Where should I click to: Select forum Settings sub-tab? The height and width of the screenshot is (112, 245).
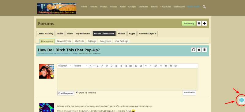click(x=92, y=41)
